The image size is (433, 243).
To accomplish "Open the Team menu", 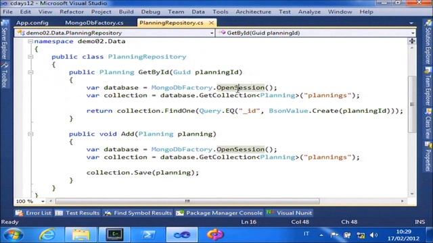I will click(x=176, y=12).
